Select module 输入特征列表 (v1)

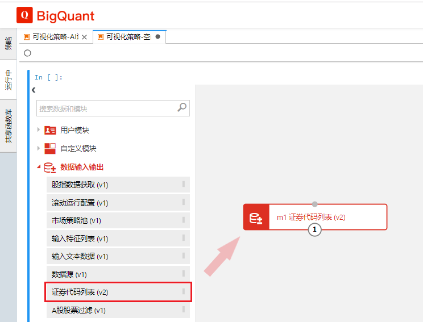(x=118, y=239)
